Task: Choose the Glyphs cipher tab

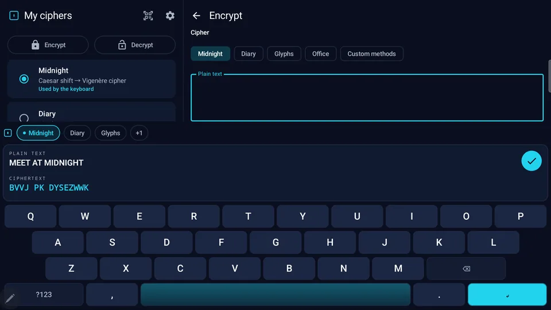Action: 284,54
